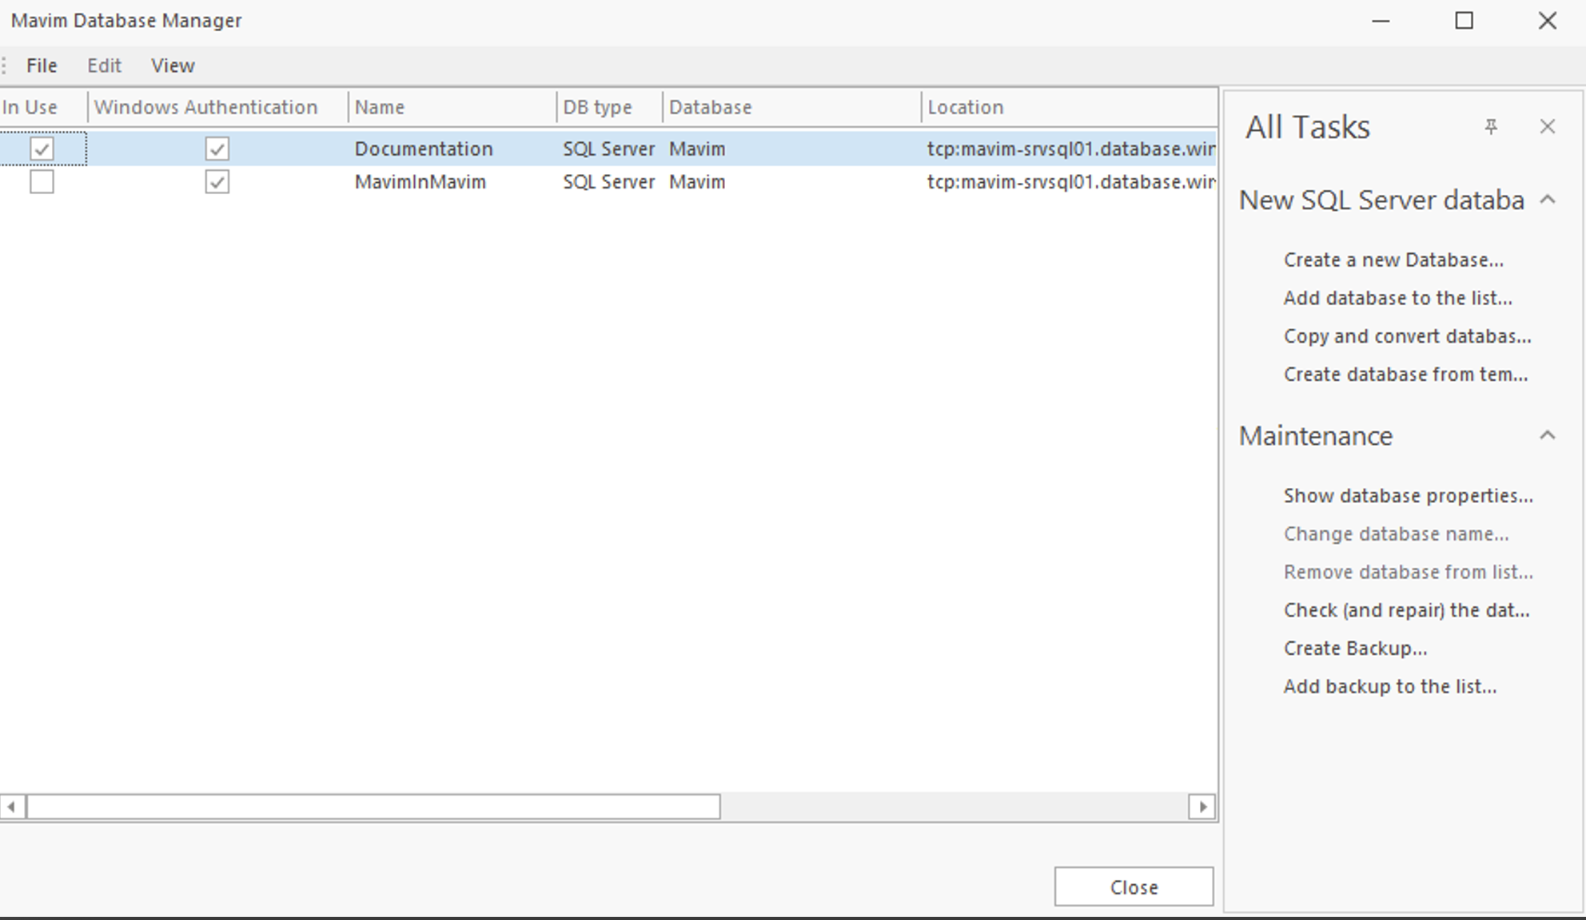The height and width of the screenshot is (920, 1586).
Task: Choose Create database from template task
Action: pos(1405,375)
